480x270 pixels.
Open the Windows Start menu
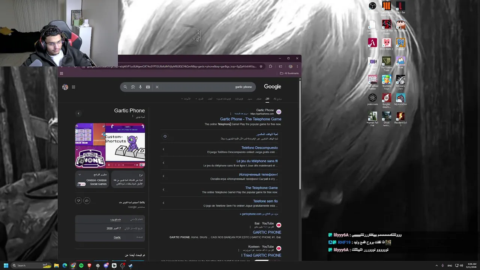[x=6, y=265]
